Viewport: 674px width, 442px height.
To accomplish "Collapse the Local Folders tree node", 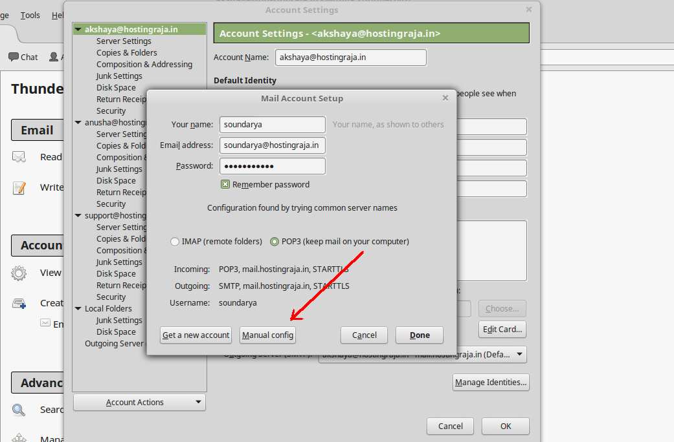I will pyautogui.click(x=78, y=308).
